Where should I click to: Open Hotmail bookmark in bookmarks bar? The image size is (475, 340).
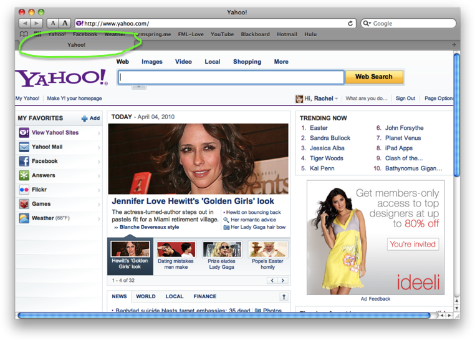(287, 34)
